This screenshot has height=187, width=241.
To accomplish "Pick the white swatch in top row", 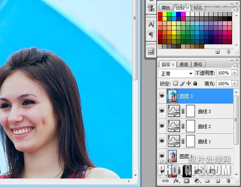I will 188,14.
